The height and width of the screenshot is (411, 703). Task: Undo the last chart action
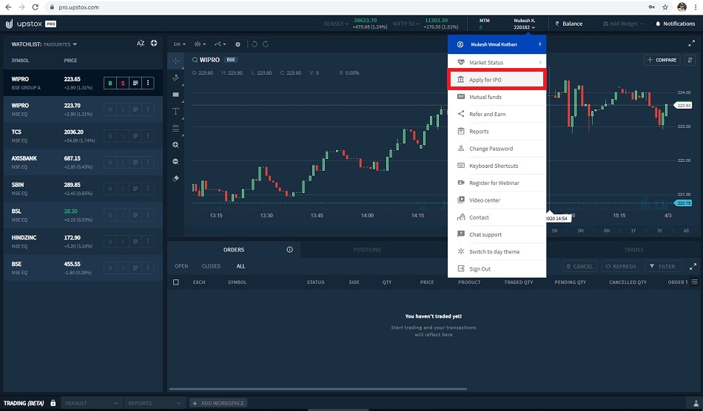[255, 44]
